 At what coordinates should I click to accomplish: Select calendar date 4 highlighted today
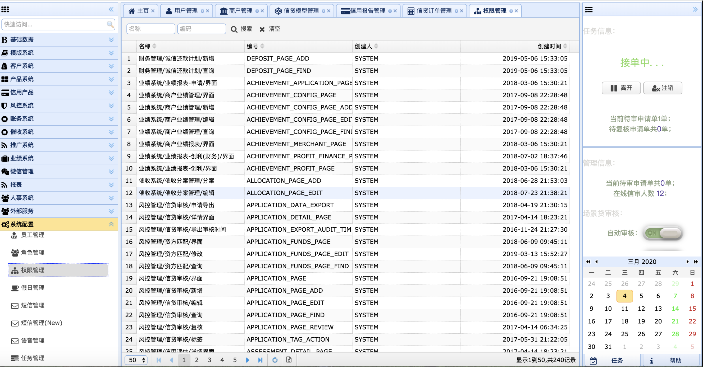tap(624, 296)
